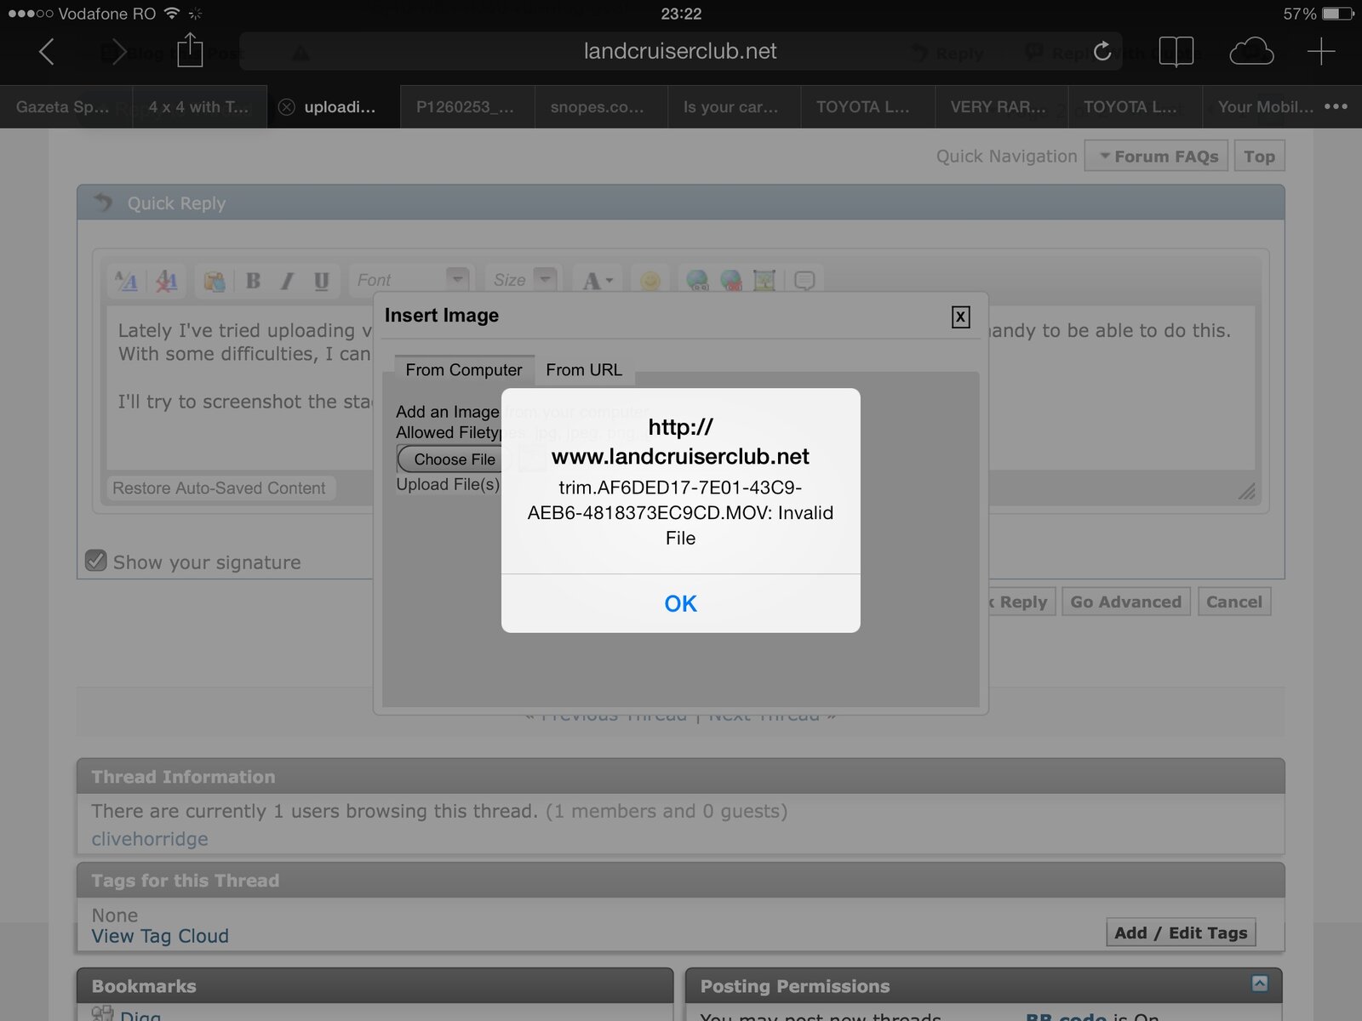Open the smiley face emoticon picker
The image size is (1362, 1021).
pyautogui.click(x=650, y=281)
